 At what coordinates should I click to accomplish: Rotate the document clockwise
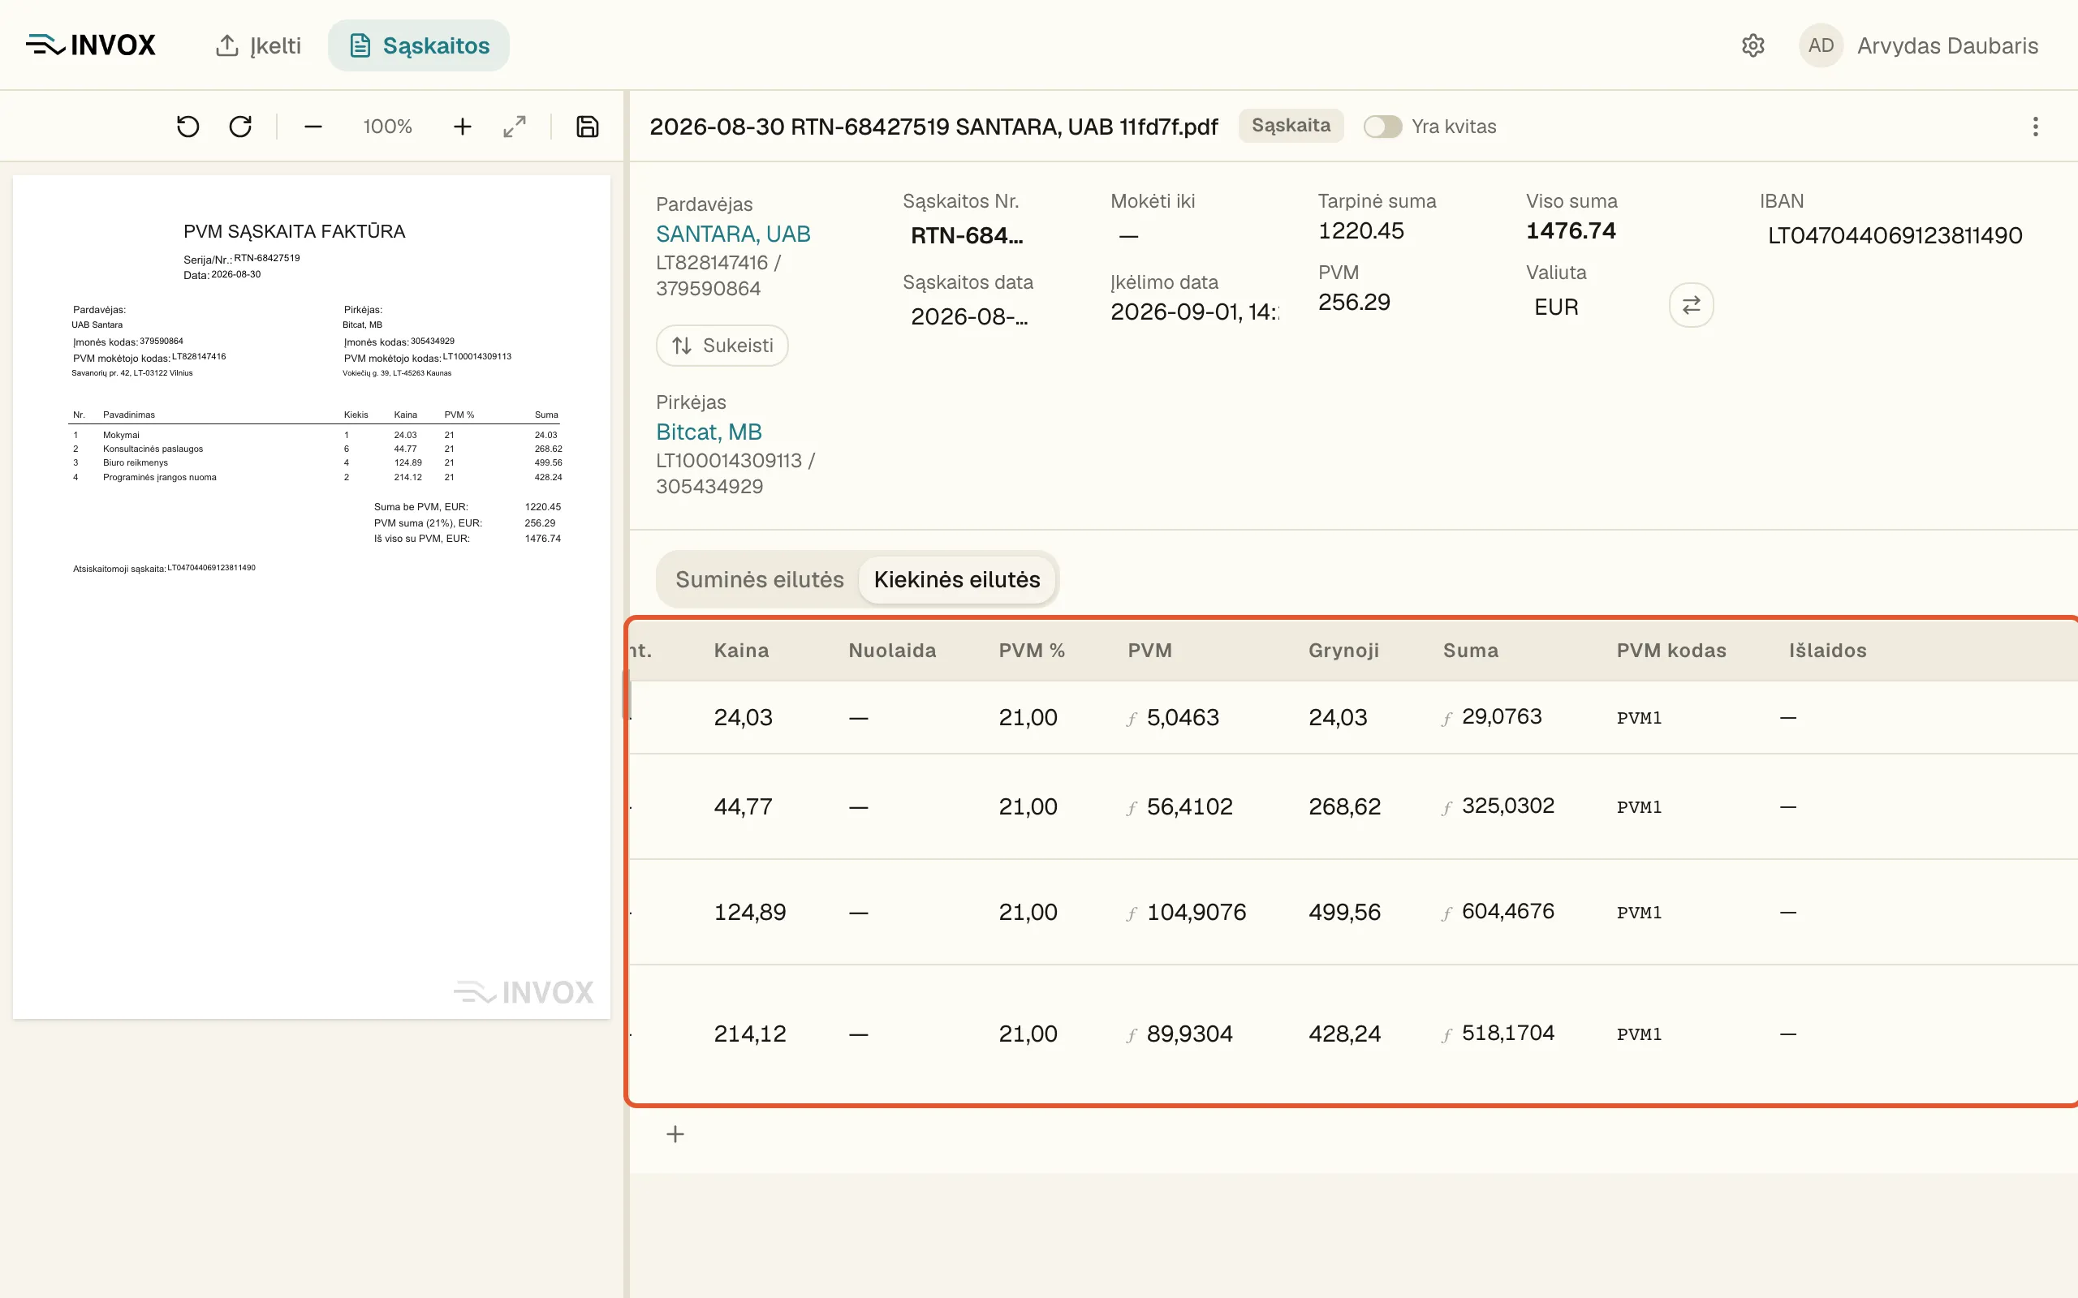[240, 127]
